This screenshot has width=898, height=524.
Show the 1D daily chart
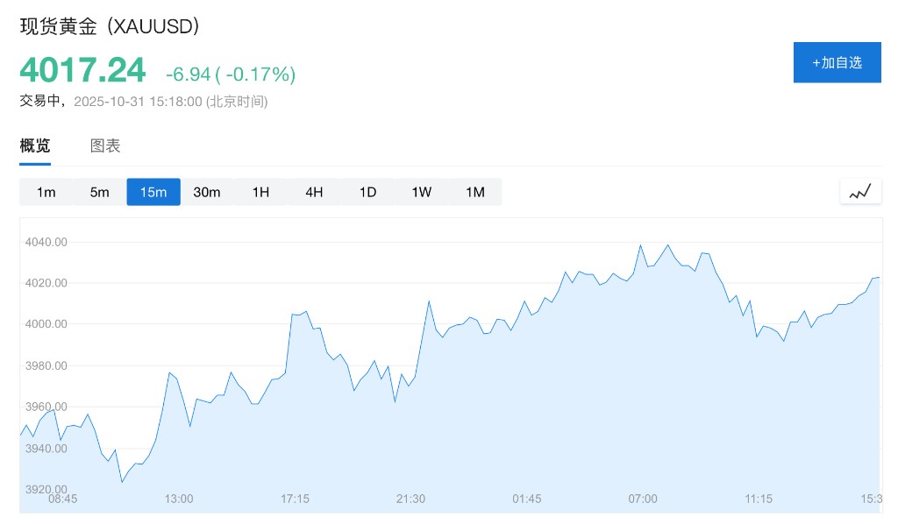click(367, 192)
